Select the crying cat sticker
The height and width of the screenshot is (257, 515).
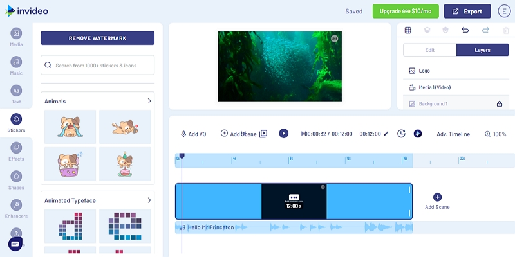click(x=70, y=127)
